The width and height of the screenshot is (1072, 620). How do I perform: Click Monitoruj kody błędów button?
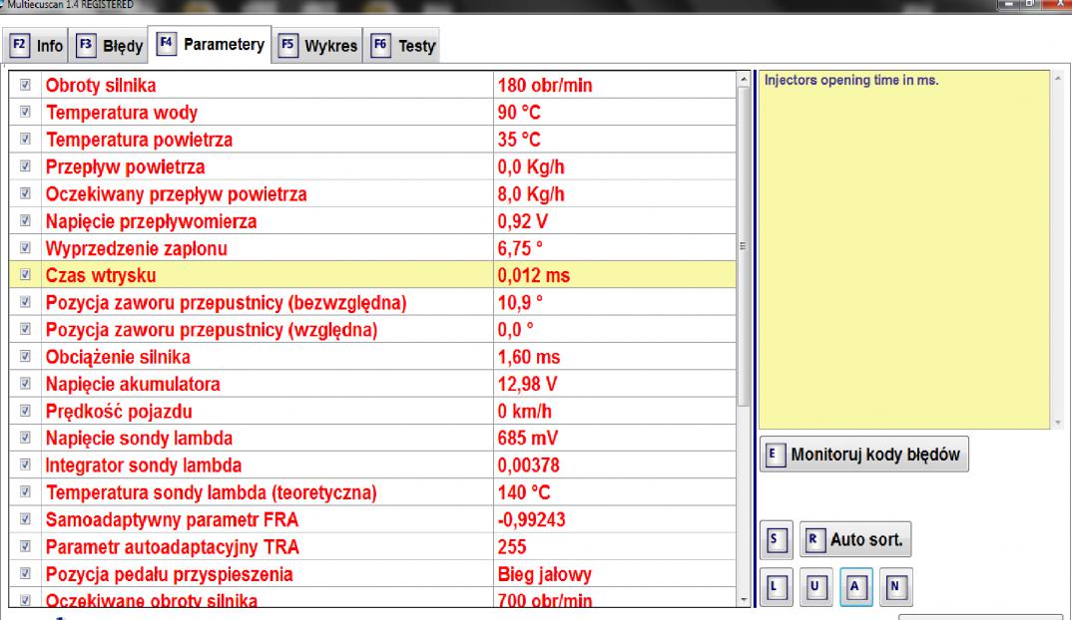[x=865, y=455]
